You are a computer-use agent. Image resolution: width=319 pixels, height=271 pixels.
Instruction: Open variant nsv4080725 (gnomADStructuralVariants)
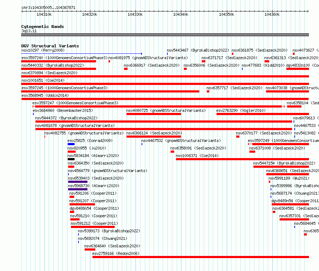click(166, 110)
